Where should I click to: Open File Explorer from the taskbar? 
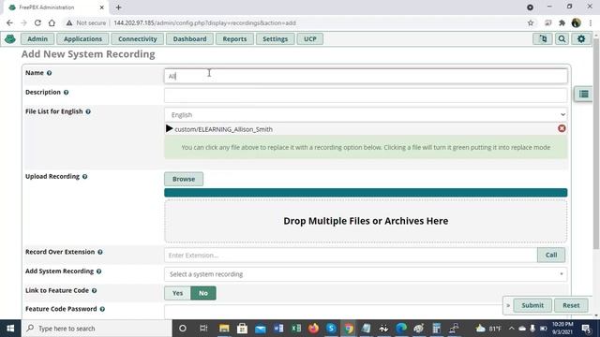(224, 329)
